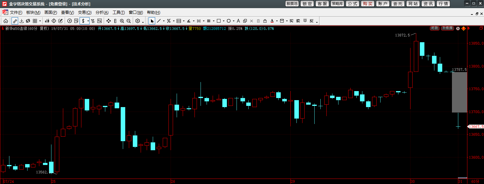This screenshot has width=484, height=184.
Task: Click the 平 close-position toolbar button
Action: pos(305,21)
